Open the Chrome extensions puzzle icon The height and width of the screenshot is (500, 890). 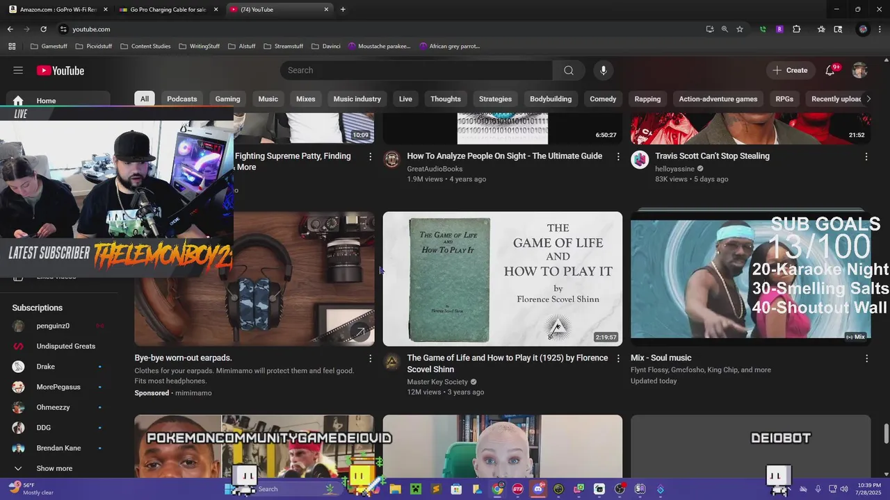coord(797,29)
